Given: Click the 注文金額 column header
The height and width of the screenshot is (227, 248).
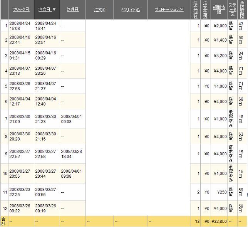Looking at the screenshot, I should coord(205,10).
